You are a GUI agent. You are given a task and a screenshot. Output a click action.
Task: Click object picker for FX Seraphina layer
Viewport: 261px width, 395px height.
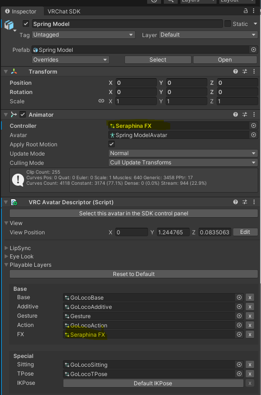[x=239, y=334]
